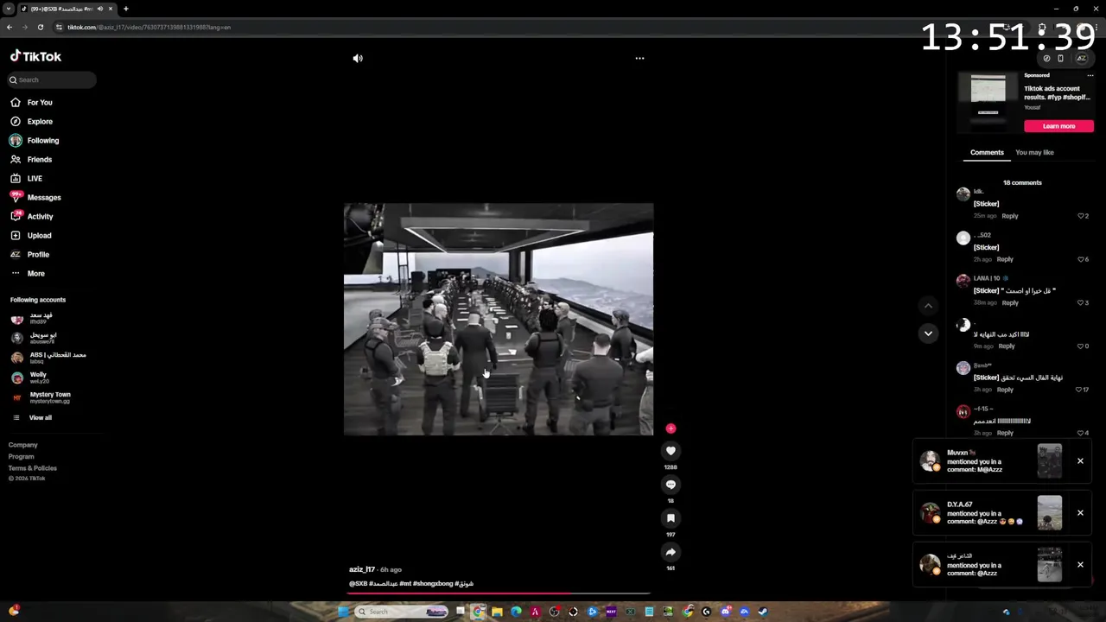Open the video three-dots options menu

coord(639,58)
